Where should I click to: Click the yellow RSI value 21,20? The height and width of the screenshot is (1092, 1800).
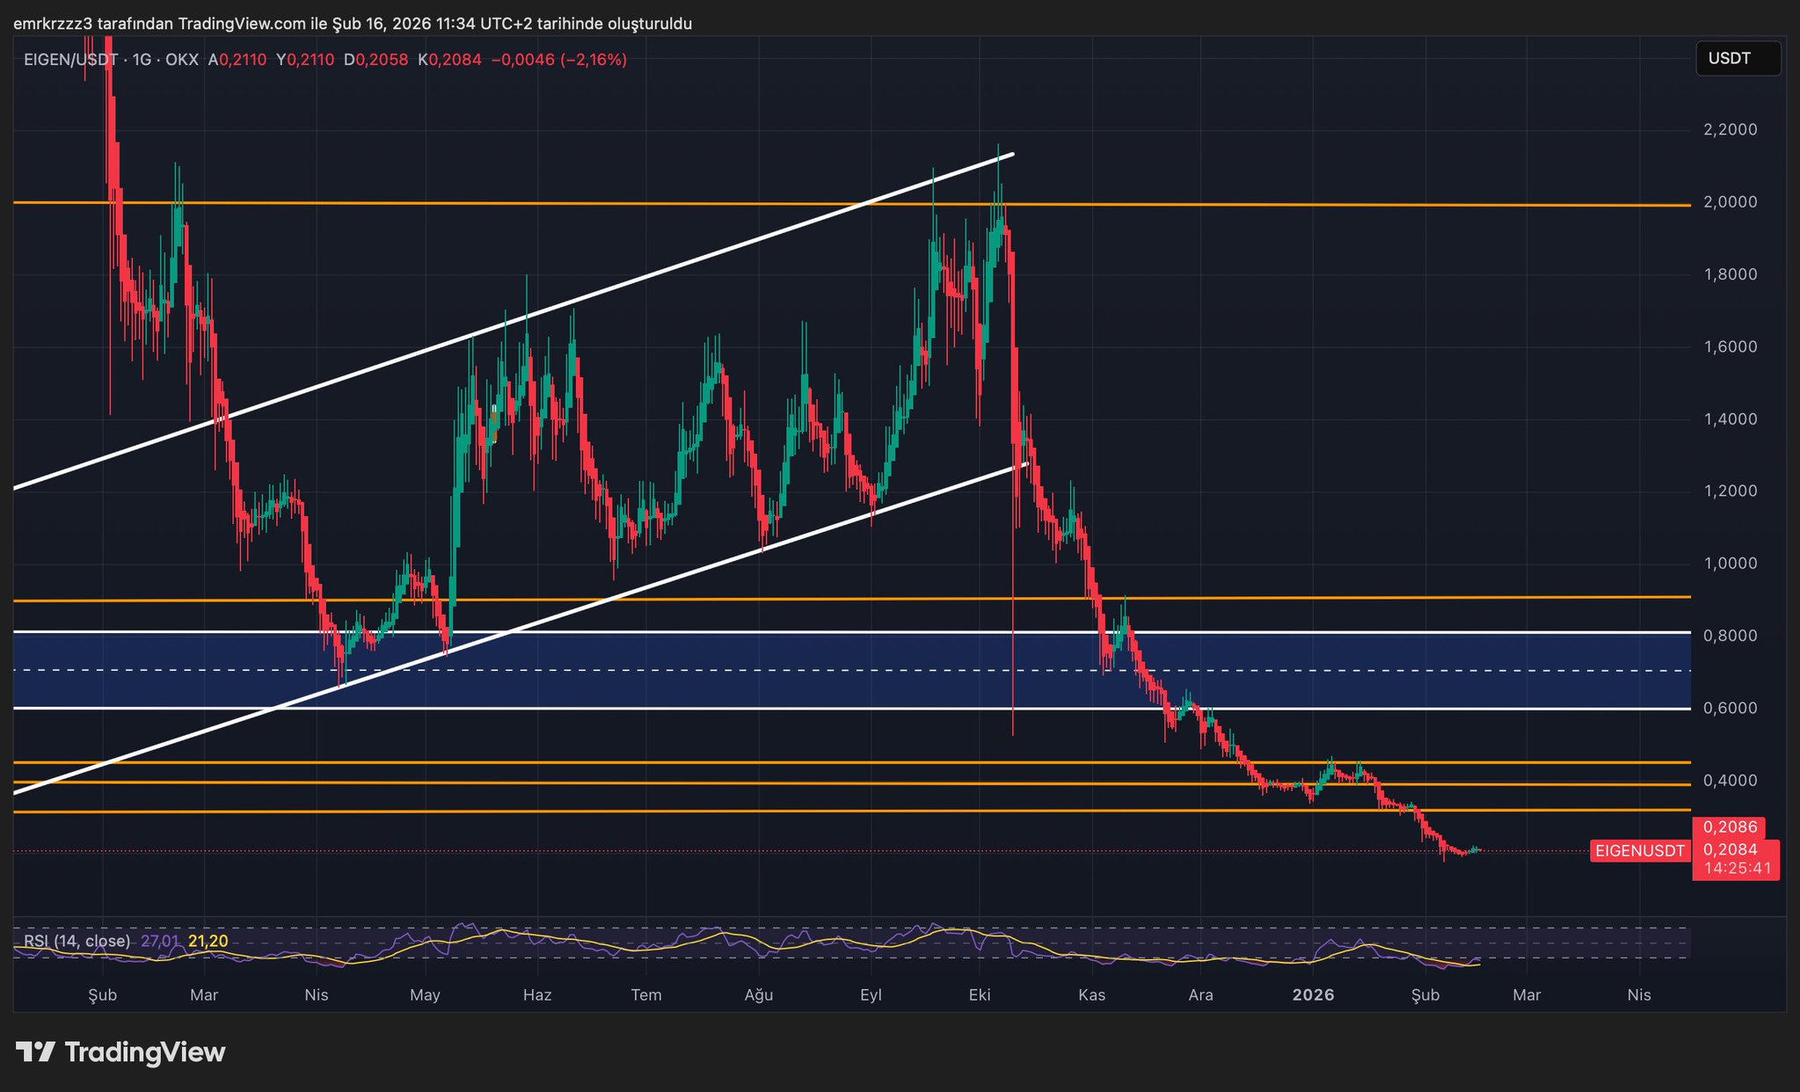[208, 941]
